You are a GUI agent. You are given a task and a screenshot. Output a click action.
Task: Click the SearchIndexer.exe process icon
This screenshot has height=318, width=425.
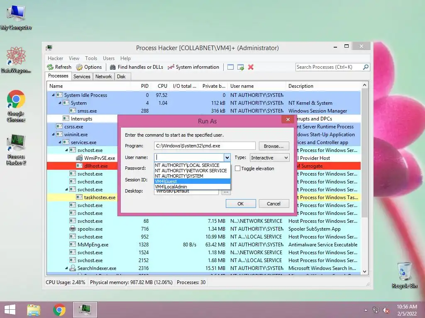(x=72, y=268)
